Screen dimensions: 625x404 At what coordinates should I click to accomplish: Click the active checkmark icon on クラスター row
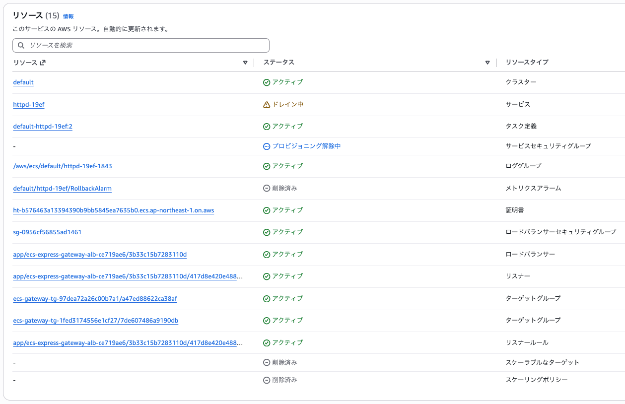pyautogui.click(x=267, y=82)
